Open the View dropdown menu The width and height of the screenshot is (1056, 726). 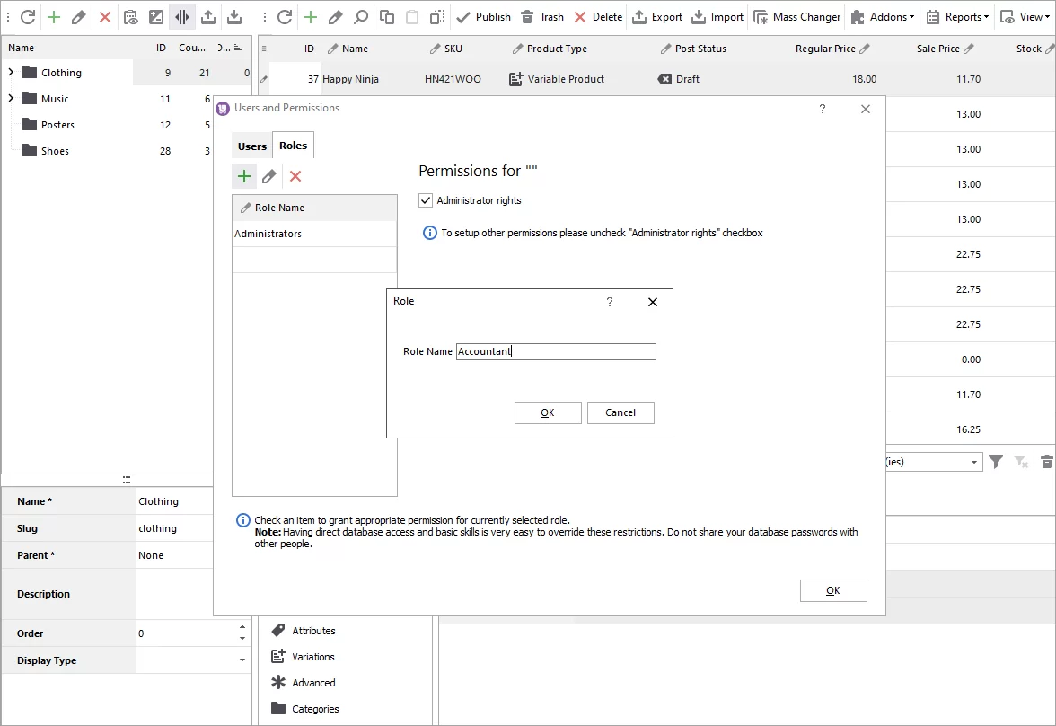1023,16
